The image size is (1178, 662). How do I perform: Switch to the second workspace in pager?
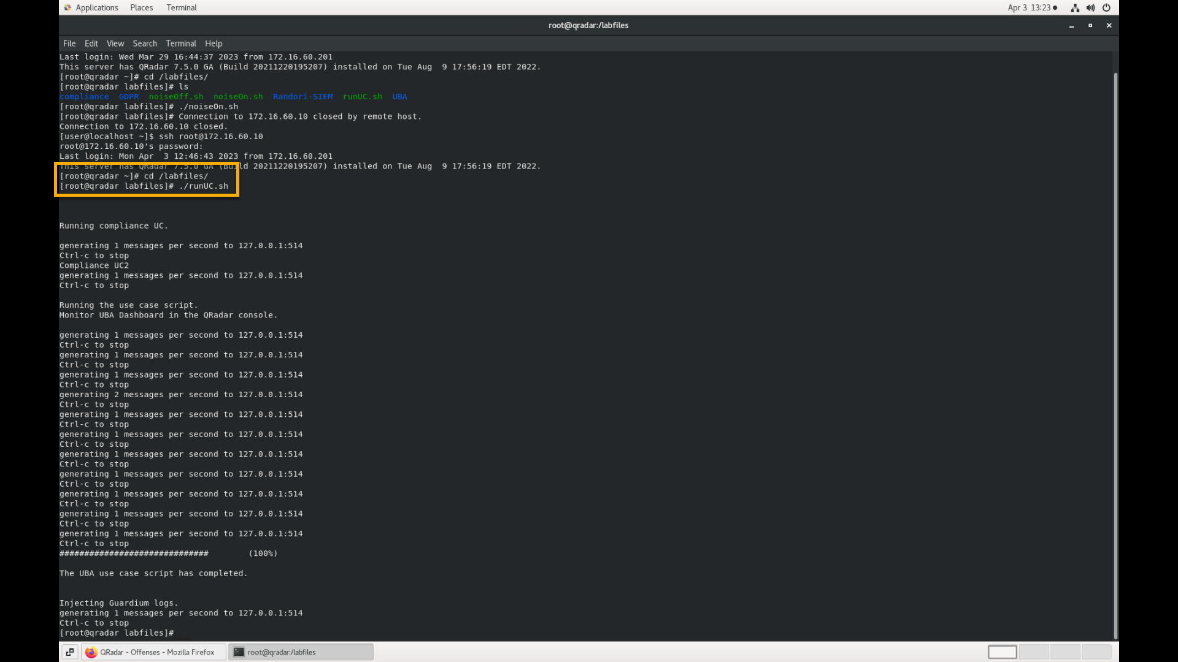1034,652
